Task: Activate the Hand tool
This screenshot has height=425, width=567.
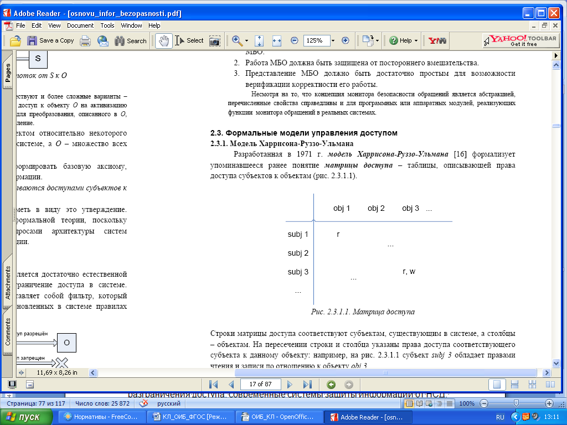Action: [164, 41]
